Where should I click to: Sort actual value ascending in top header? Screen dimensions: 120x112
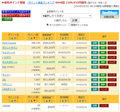[x=46, y=38]
